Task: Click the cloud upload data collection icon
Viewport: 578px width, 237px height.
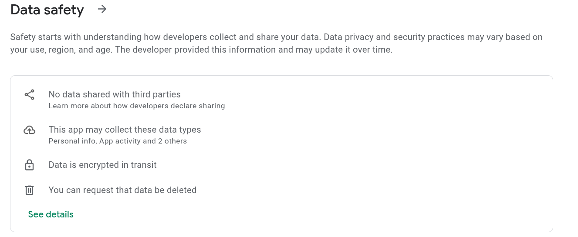Action: click(x=29, y=130)
